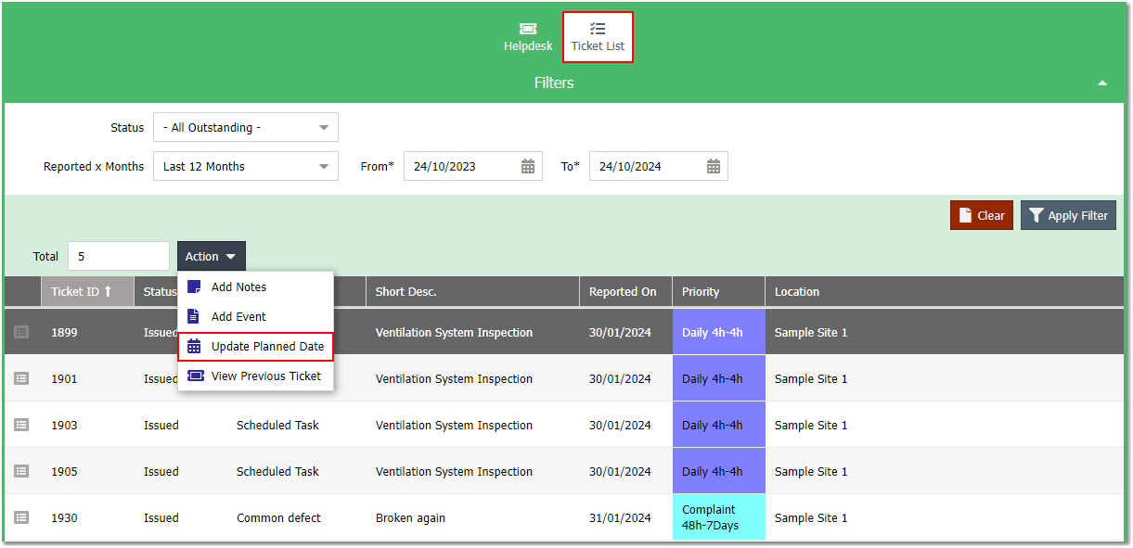Click Ventilation System Inspection in row 1905
This screenshot has width=1133, height=548.
click(x=454, y=471)
